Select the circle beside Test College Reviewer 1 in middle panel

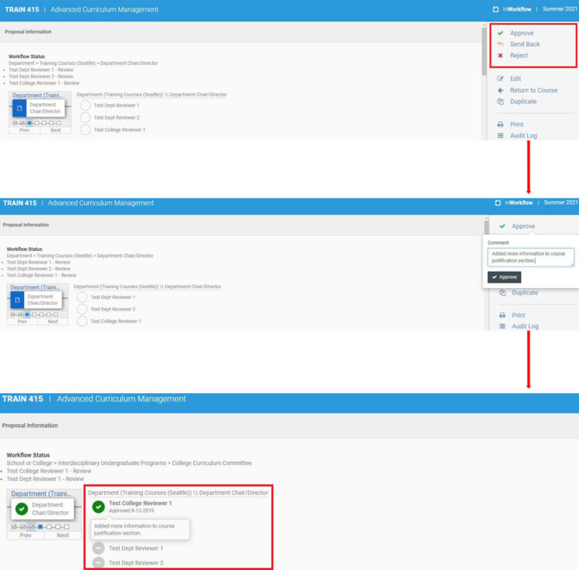tap(83, 321)
